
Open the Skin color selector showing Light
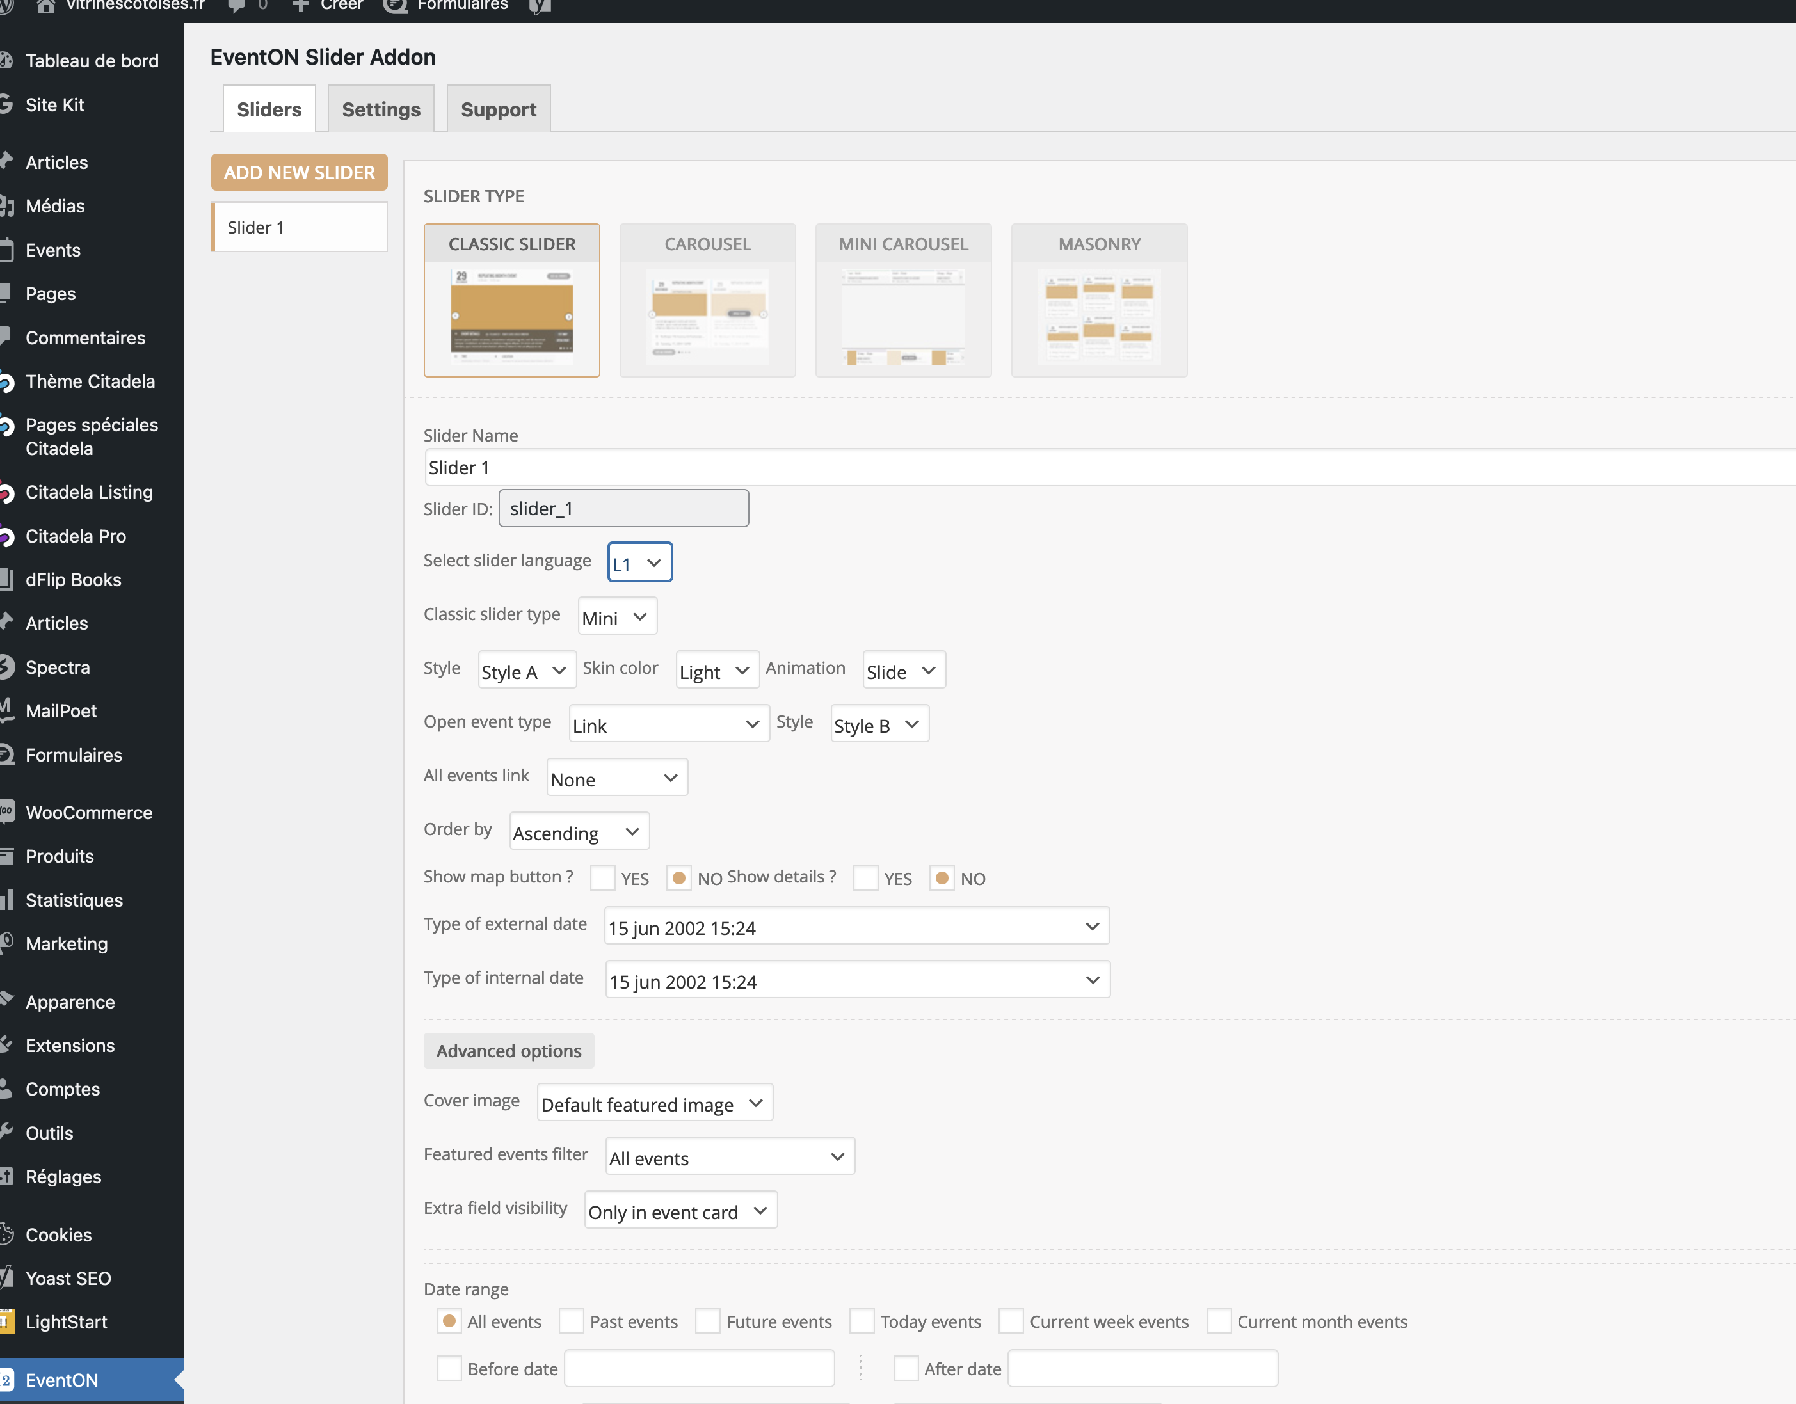[716, 670]
